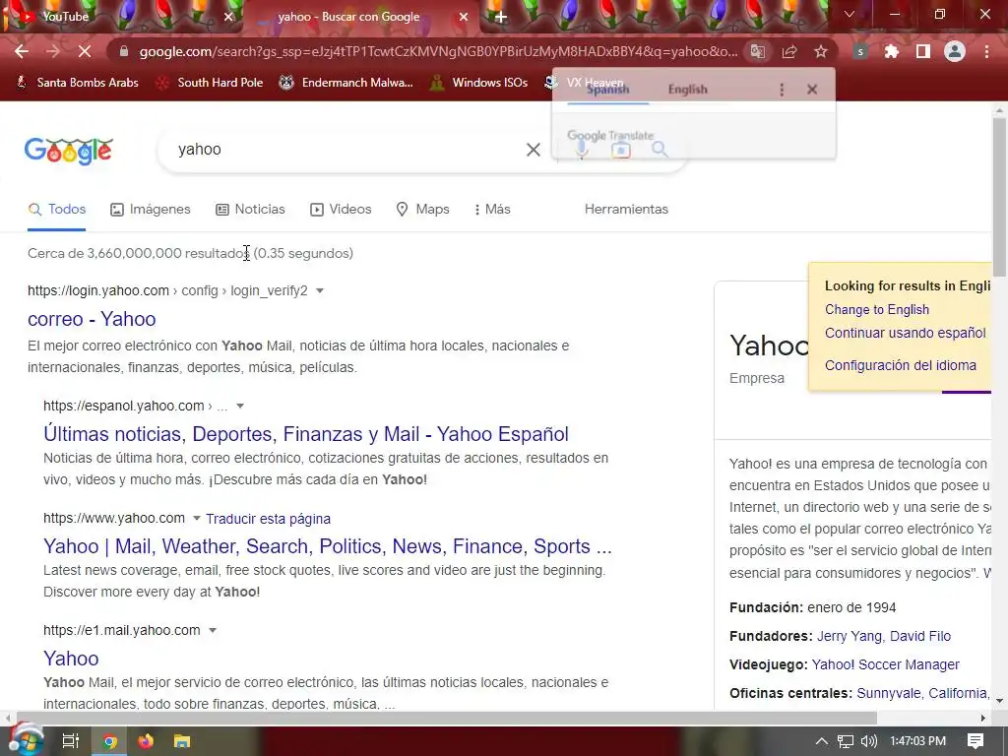Open Yahoo | Mail, Weather, Search result
Image resolution: width=1008 pixels, height=756 pixels.
327,545
